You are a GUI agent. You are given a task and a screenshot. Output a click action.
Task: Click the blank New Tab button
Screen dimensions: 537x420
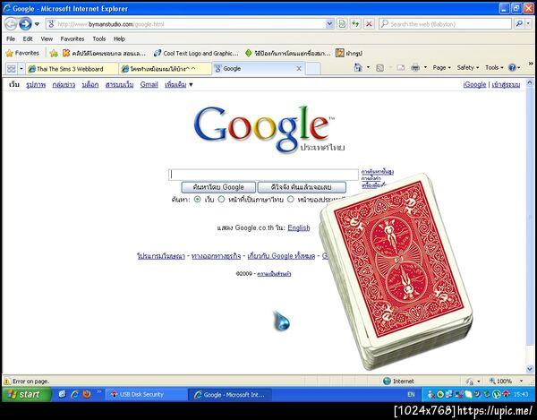[x=312, y=69]
